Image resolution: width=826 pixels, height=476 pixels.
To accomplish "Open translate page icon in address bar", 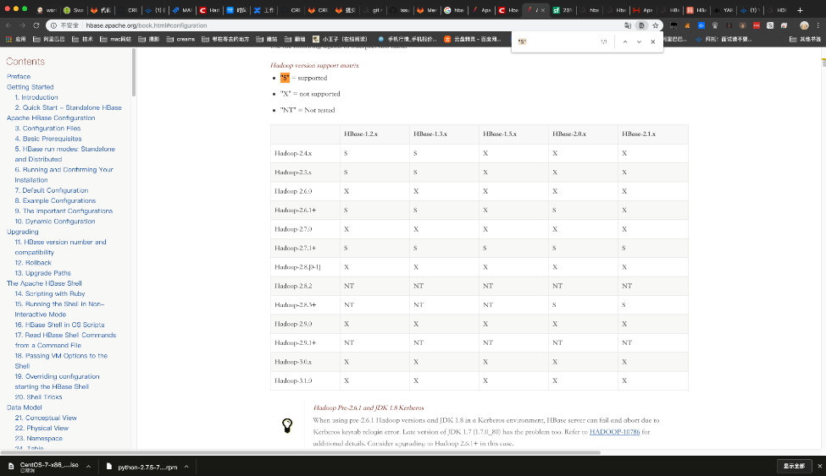I will click(628, 25).
